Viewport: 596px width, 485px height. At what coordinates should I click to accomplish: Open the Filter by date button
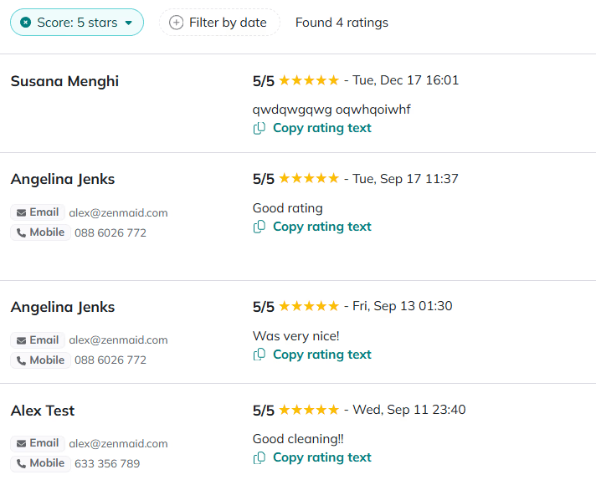pyautogui.click(x=219, y=23)
